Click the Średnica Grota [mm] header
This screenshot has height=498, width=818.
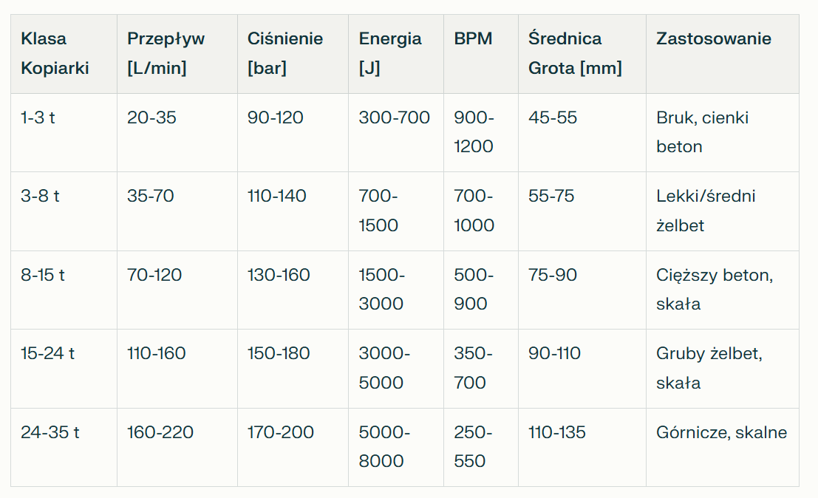pos(575,53)
